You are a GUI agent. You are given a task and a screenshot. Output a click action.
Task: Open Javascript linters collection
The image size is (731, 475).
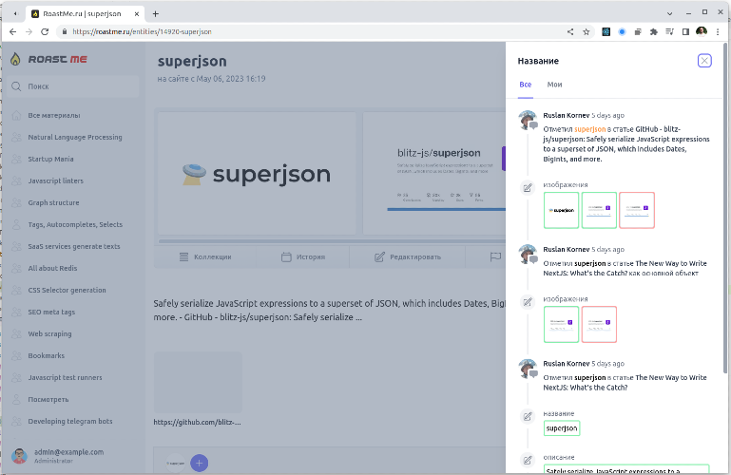(x=55, y=181)
